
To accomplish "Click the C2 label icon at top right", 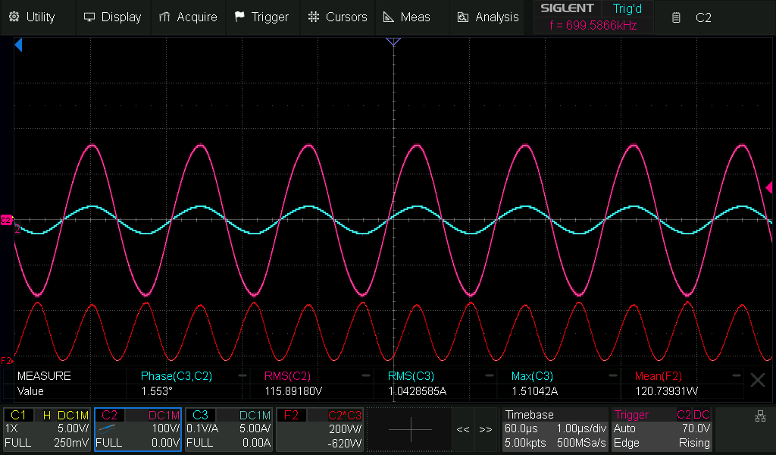I will 677,17.
